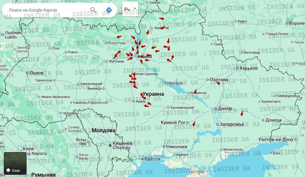Click the red arrow near Кривой Рог
The width and height of the screenshot is (305, 177).
coord(194,124)
